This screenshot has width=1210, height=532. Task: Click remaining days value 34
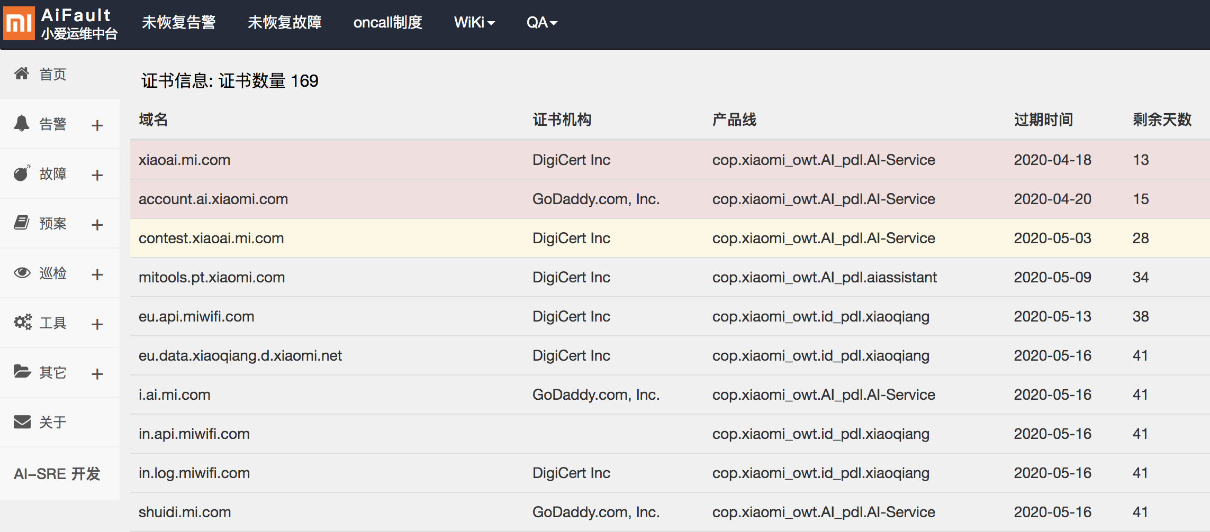(1141, 277)
